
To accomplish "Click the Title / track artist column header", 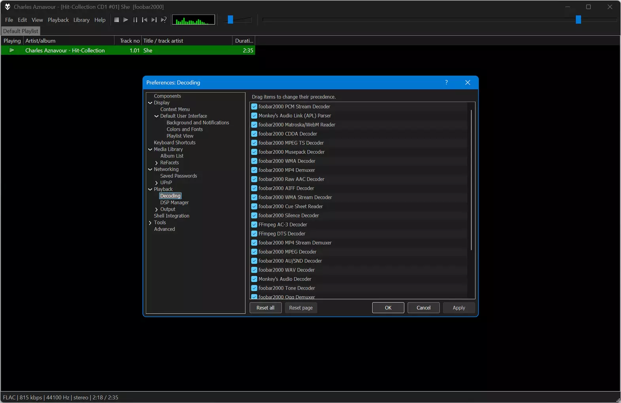I will point(187,41).
